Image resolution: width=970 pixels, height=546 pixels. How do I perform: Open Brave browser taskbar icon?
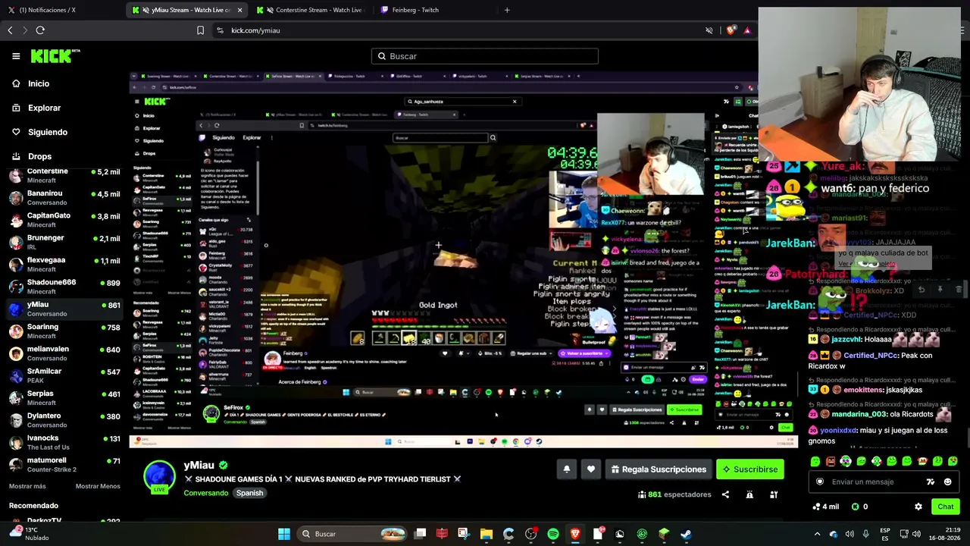tap(575, 534)
